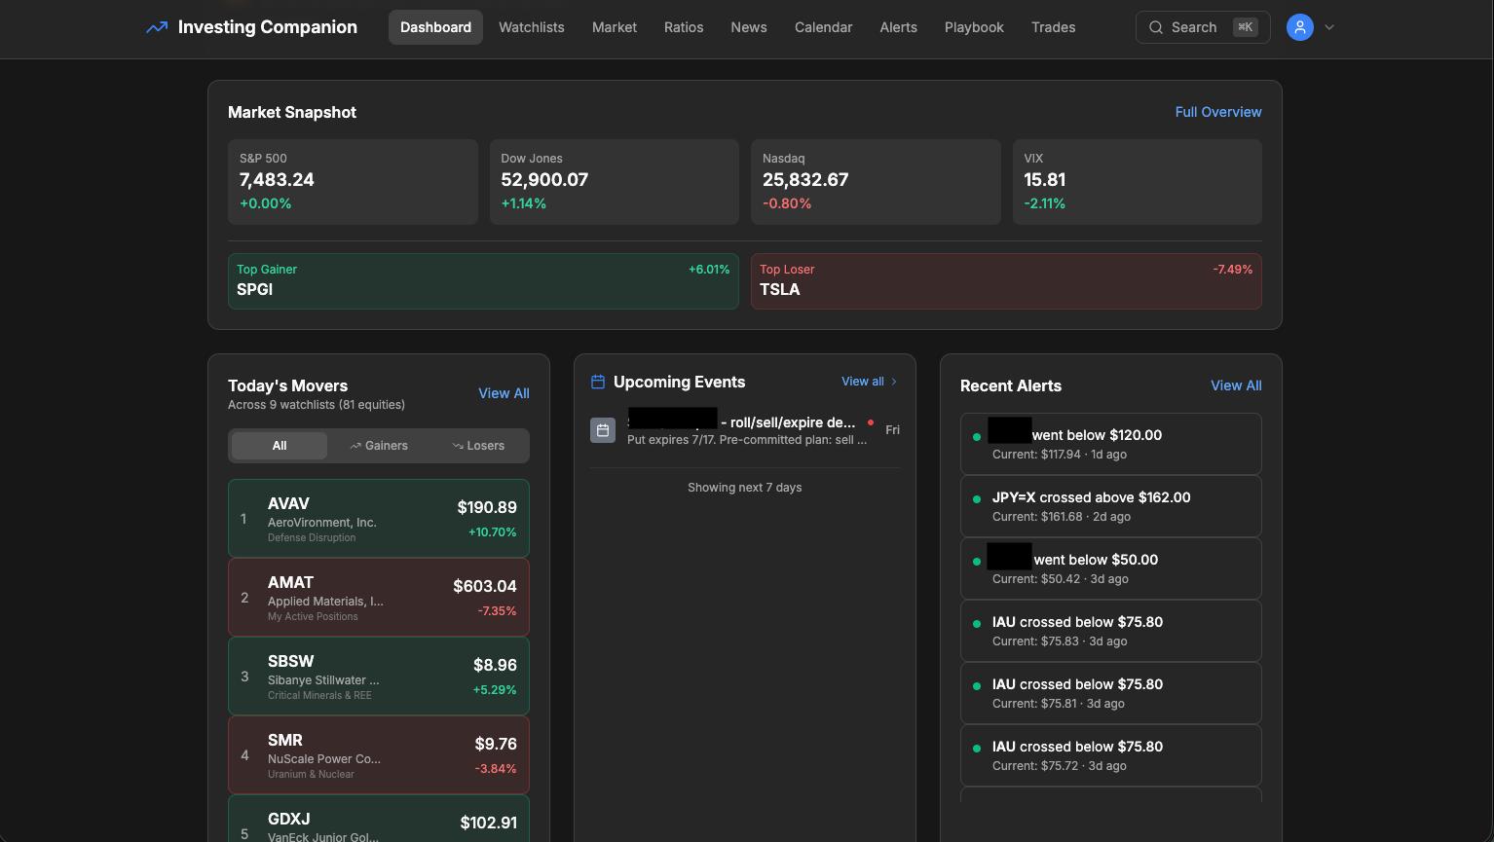Open the went below $50.00 alert

pyautogui.click(x=1111, y=568)
